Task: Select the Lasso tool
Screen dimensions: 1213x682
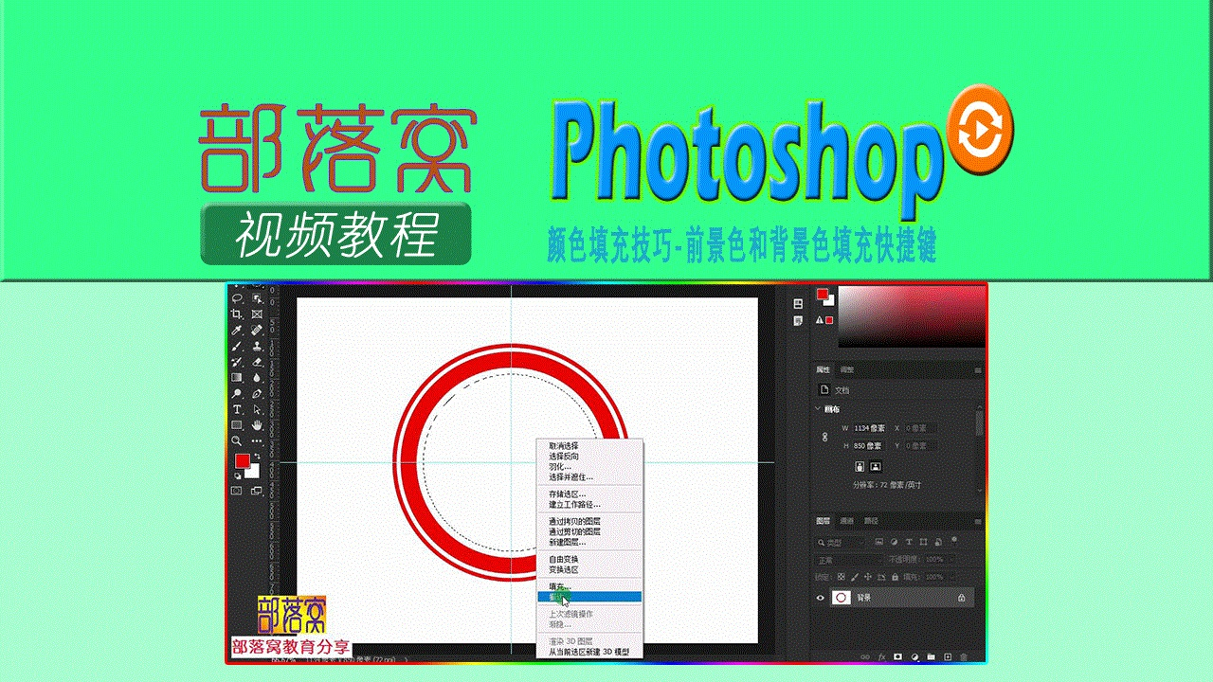Action: point(237,297)
